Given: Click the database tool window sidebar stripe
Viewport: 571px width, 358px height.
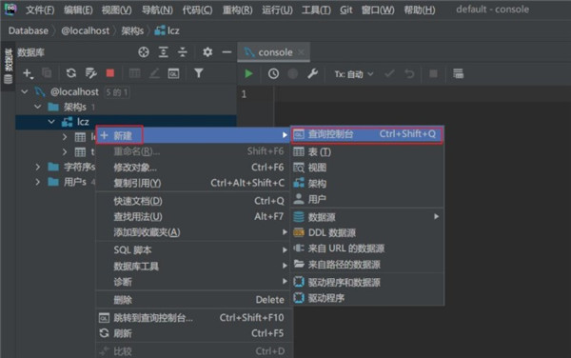Looking at the screenshot, I should click(8, 66).
